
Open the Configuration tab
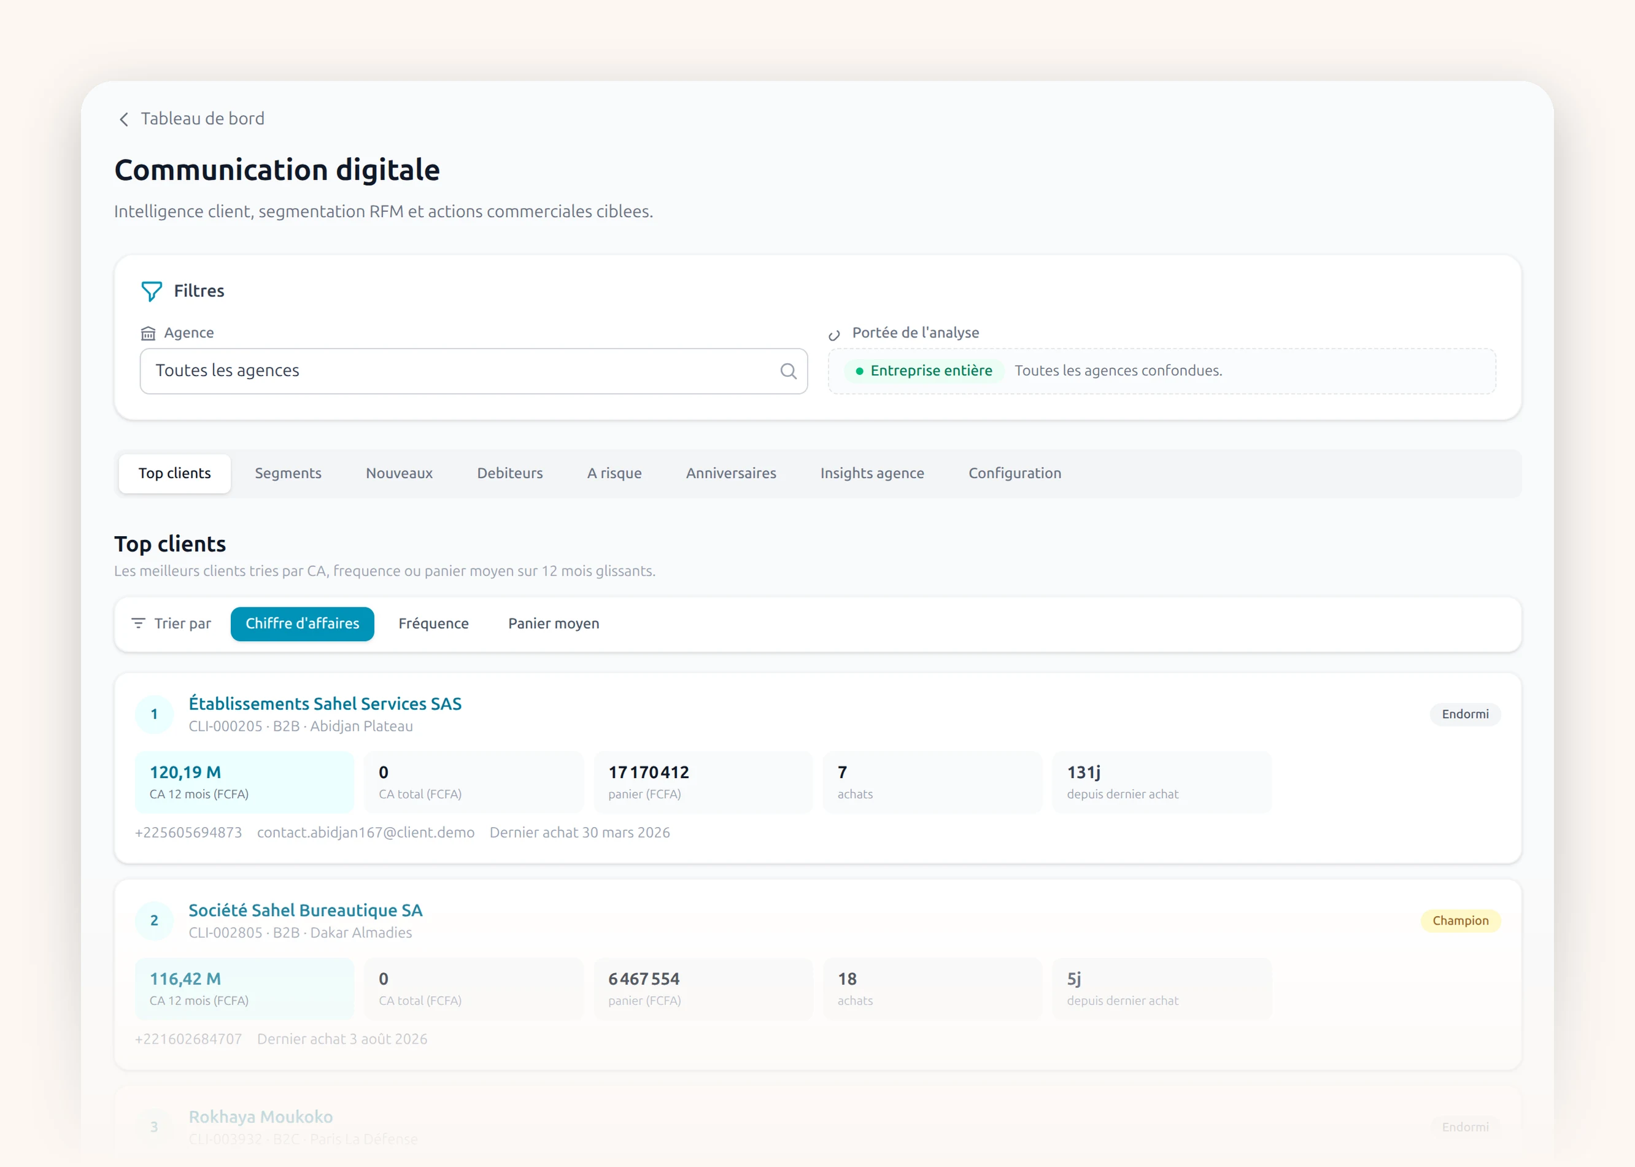1015,473
